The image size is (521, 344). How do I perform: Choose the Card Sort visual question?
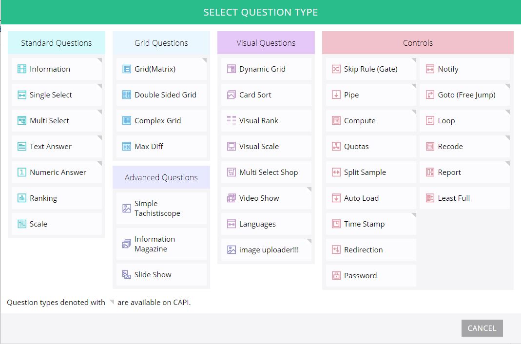click(255, 95)
